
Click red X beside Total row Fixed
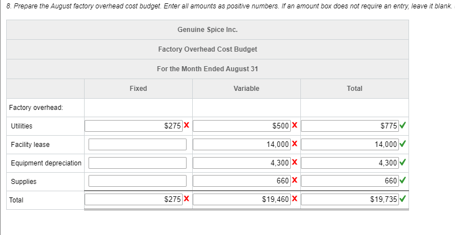tap(187, 199)
